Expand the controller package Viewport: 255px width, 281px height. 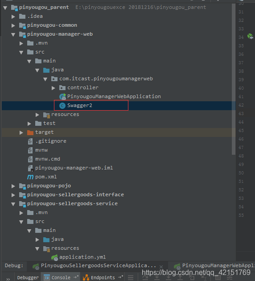coord(53,88)
